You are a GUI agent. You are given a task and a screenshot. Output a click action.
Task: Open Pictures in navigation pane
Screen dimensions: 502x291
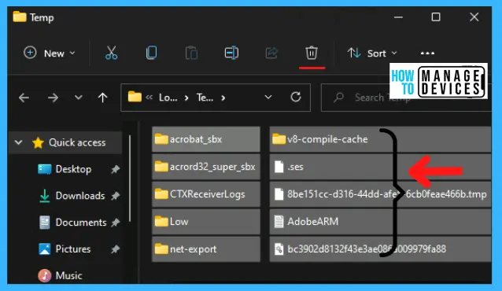tap(73, 249)
